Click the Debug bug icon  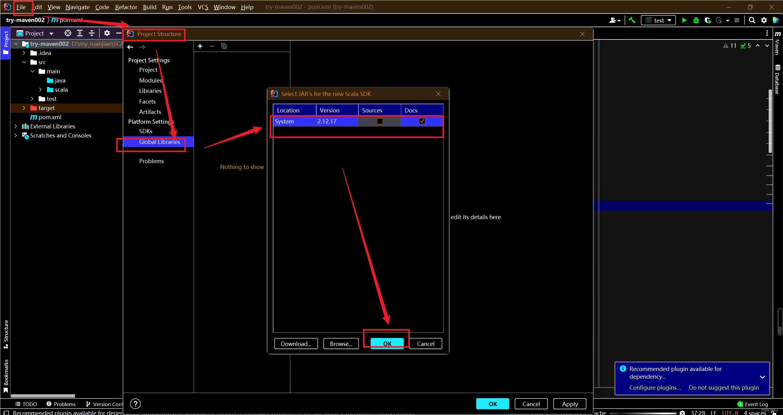tap(696, 20)
